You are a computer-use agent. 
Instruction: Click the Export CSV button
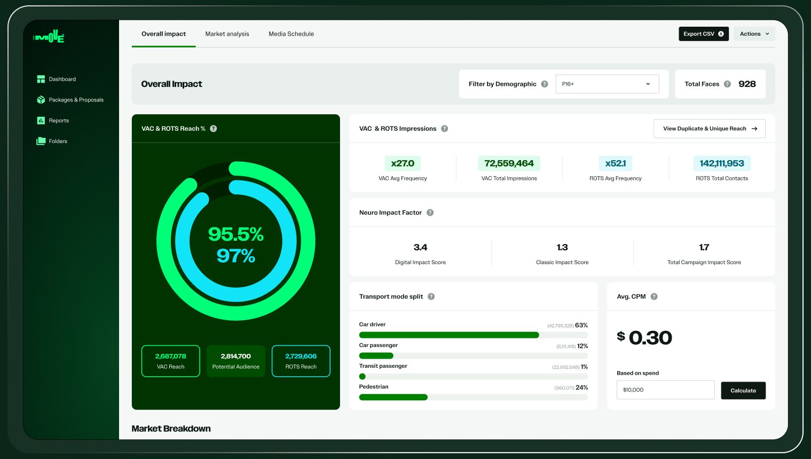point(703,34)
